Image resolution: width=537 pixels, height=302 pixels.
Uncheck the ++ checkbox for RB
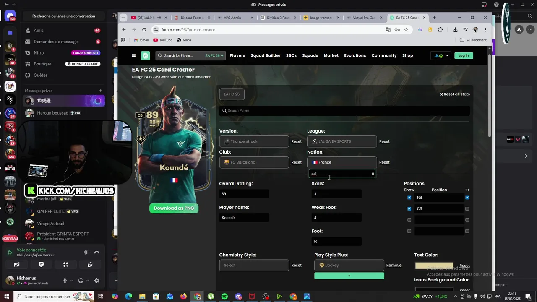pos(467,198)
